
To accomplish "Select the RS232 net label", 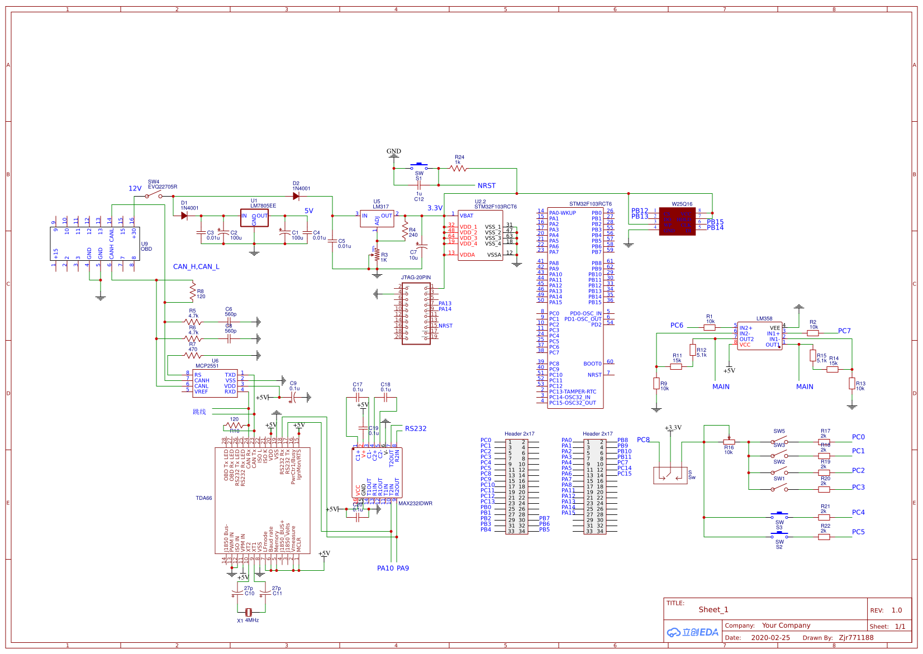I will [x=415, y=428].
